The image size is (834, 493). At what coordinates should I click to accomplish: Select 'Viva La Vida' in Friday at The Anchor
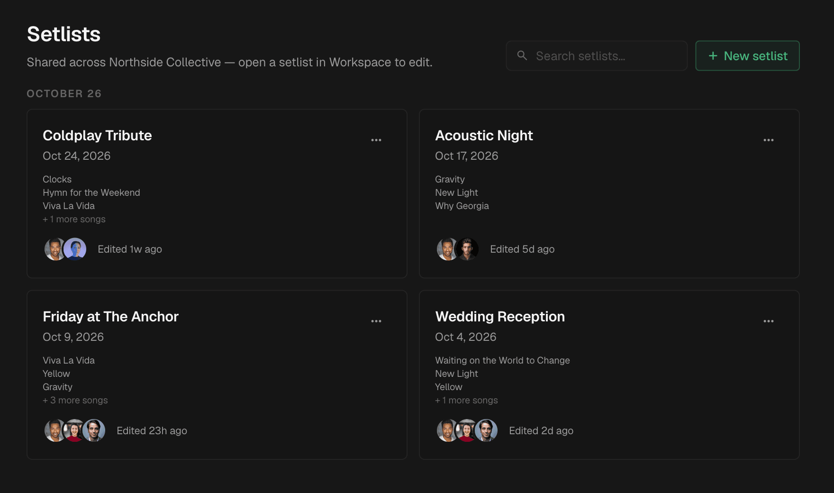point(69,360)
